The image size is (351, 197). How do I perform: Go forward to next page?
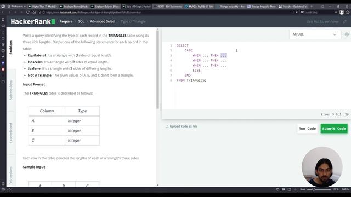[x=9, y=12]
